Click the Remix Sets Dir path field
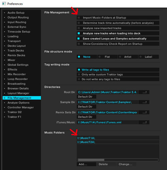167x170 pixels. click(x=108, y=112)
